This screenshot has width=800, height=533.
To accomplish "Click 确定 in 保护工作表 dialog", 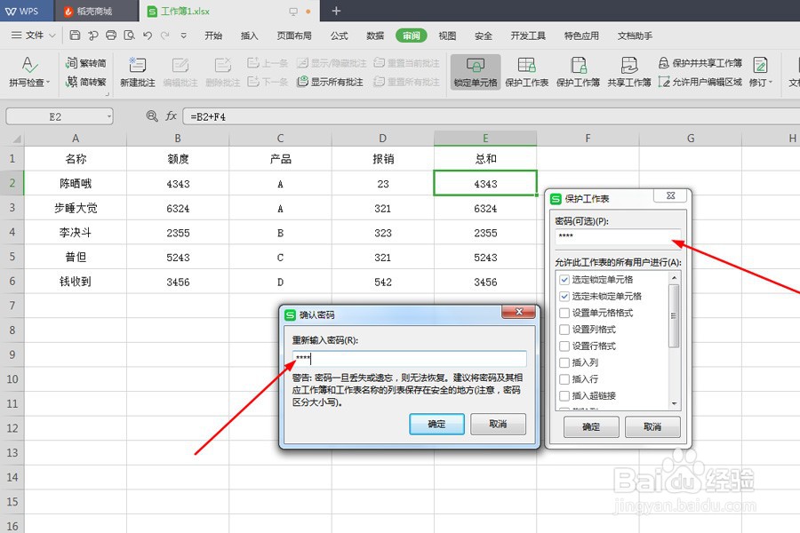I will (591, 427).
